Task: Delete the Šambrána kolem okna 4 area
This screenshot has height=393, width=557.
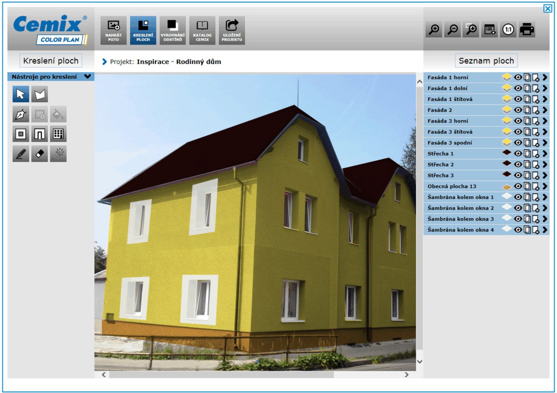Action: pyautogui.click(x=536, y=230)
